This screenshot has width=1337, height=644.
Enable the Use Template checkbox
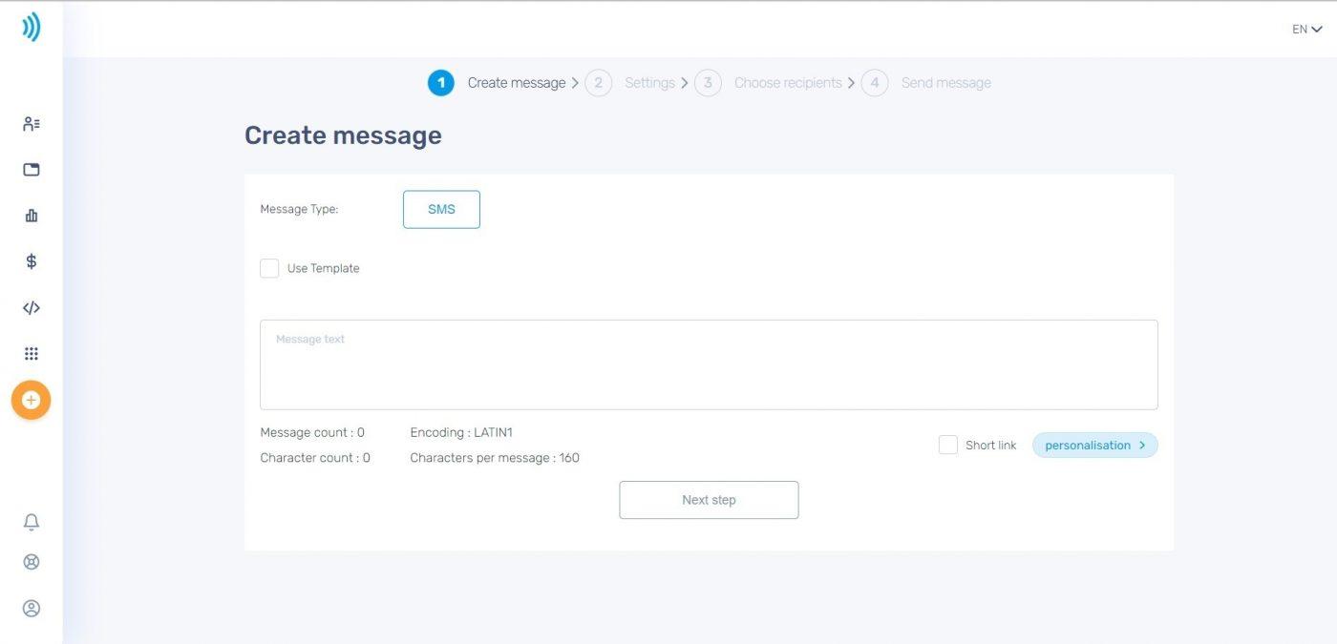tap(269, 269)
